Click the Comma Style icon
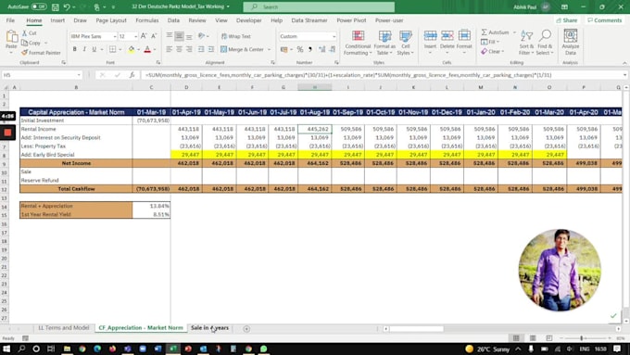 (x=309, y=49)
